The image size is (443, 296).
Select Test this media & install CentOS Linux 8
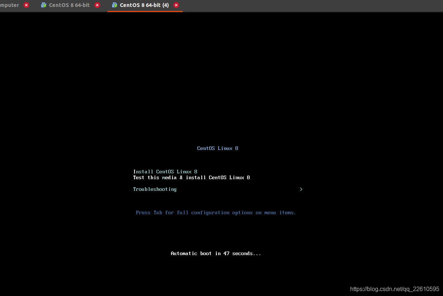[x=192, y=177]
